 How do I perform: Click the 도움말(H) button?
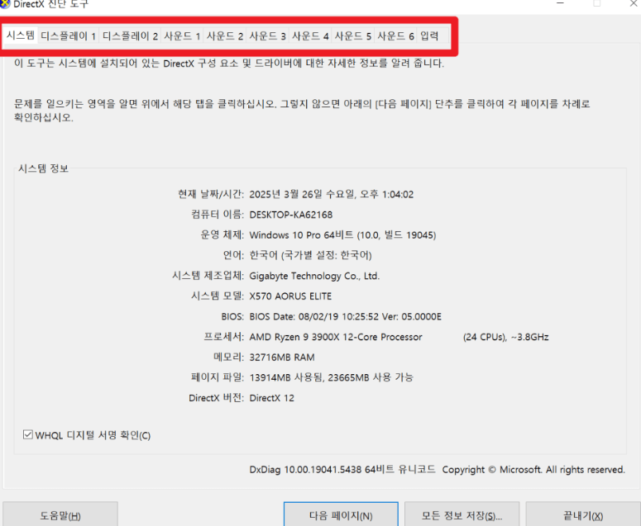coord(60,515)
